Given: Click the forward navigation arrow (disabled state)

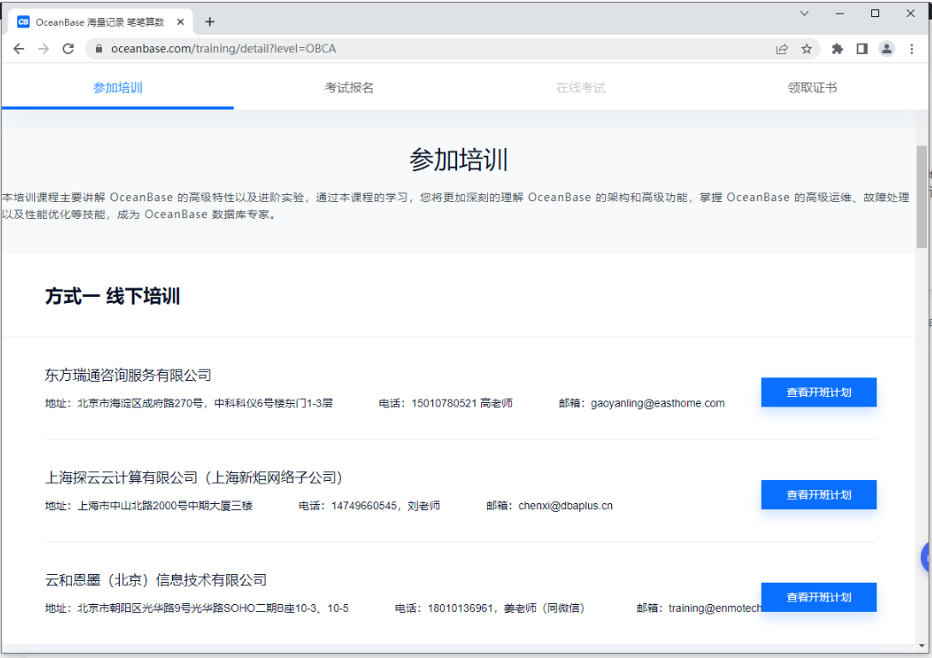Looking at the screenshot, I should [43, 49].
